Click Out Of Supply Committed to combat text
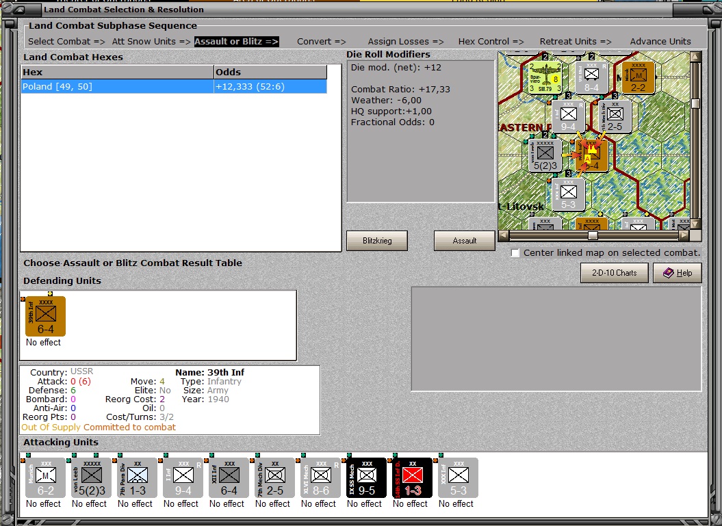 99,427
